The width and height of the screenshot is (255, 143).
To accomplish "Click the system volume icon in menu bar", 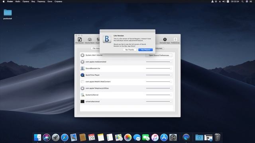I will [224, 2].
